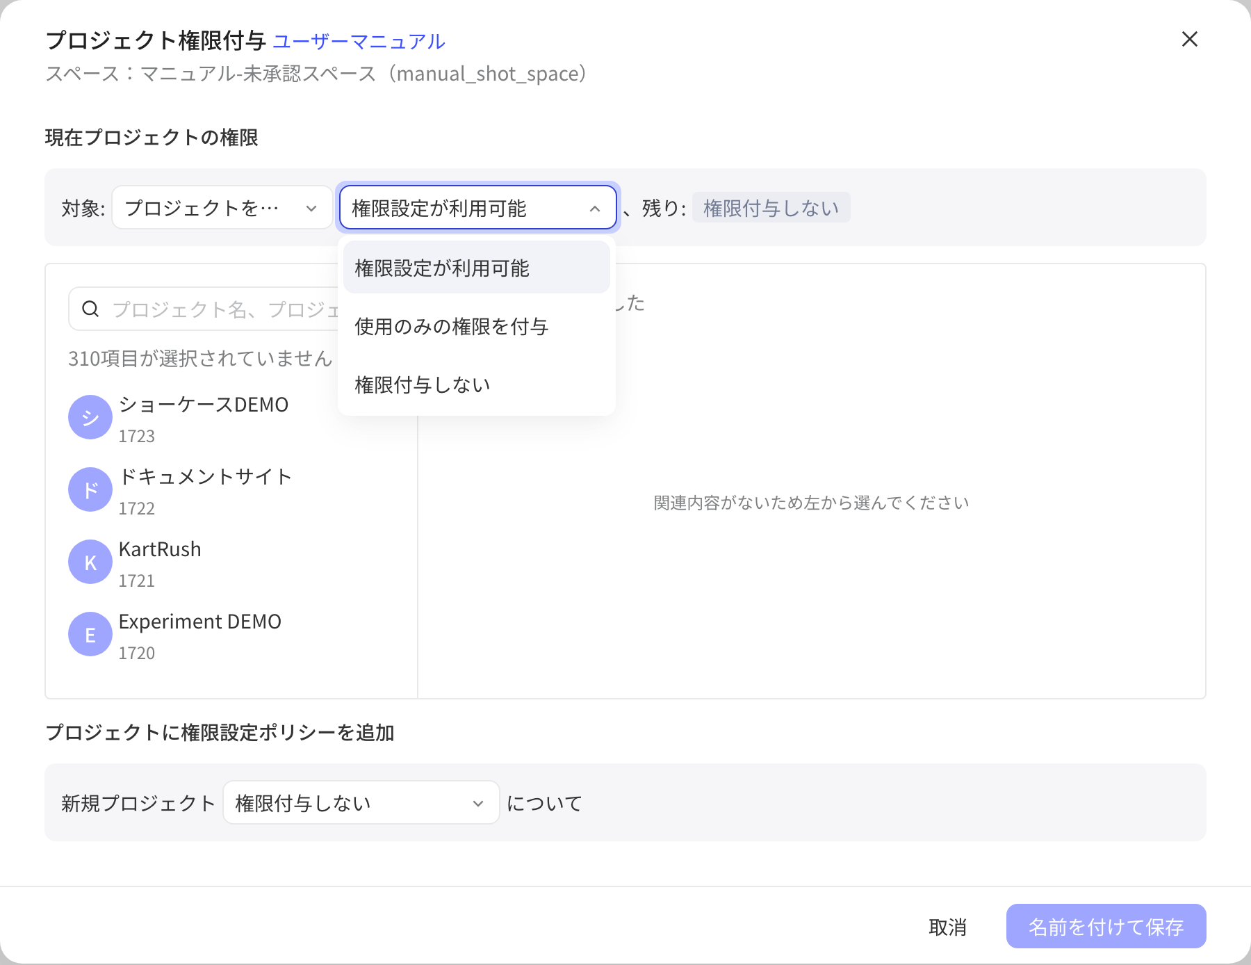Screen dimensions: 1251x965
Task: Select the ドキュメントサイト project avatar
Action: tap(90, 489)
